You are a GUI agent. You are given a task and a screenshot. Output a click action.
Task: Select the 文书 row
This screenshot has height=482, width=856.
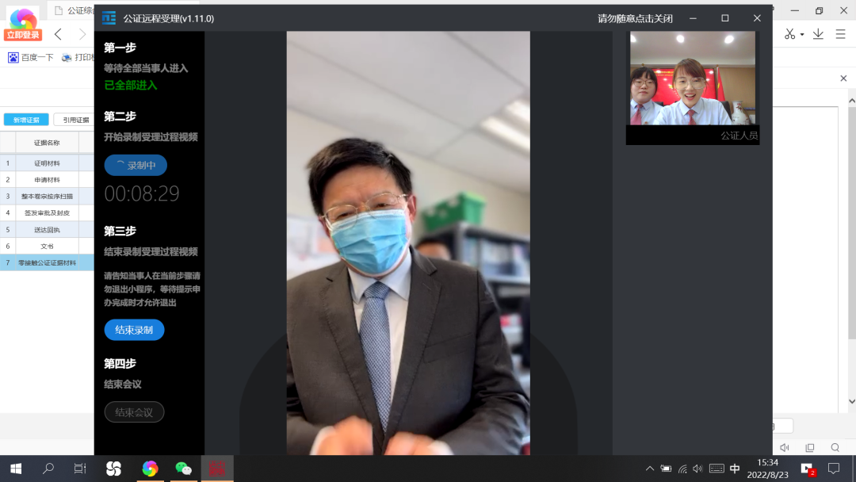[x=47, y=247]
